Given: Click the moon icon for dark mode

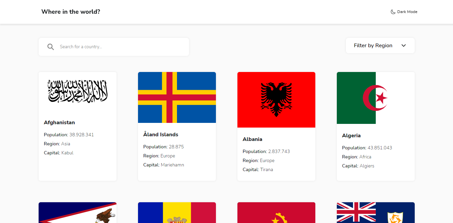Looking at the screenshot, I should [393, 12].
